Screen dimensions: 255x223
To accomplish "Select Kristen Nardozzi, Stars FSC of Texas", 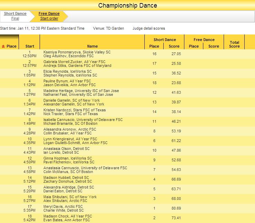I will 74,110.
